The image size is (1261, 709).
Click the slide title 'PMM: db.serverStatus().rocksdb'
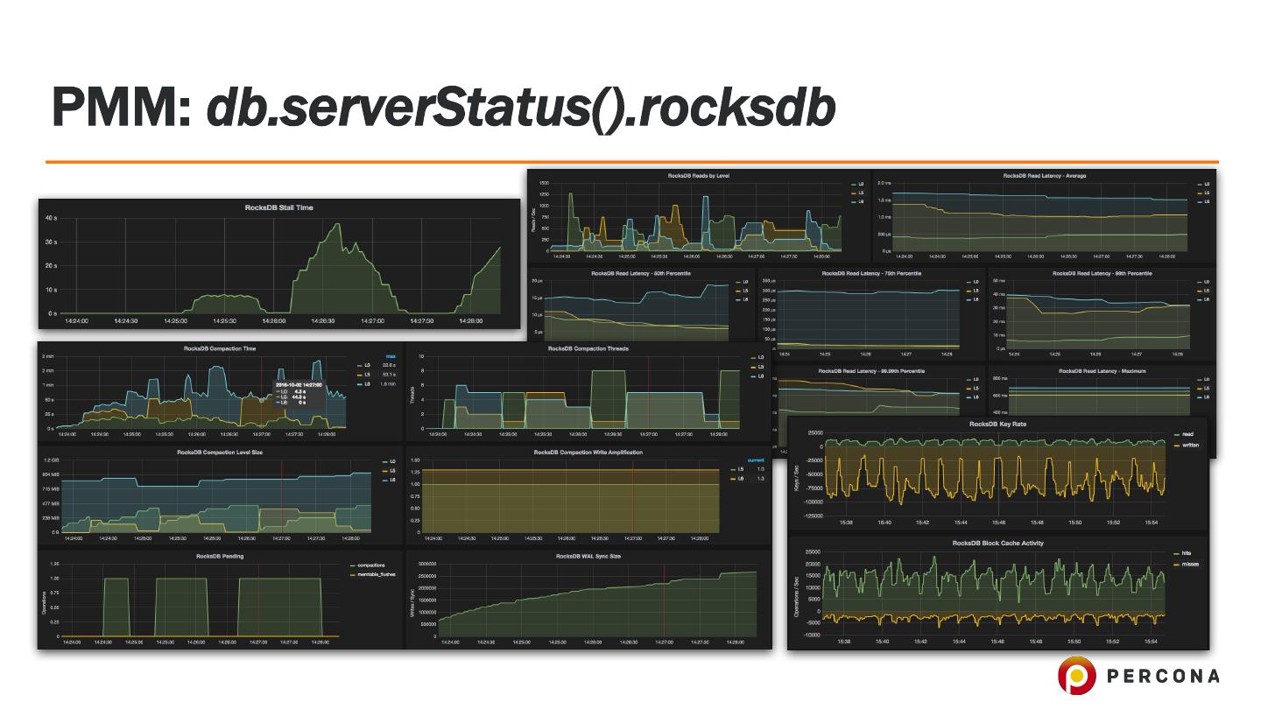tap(444, 107)
